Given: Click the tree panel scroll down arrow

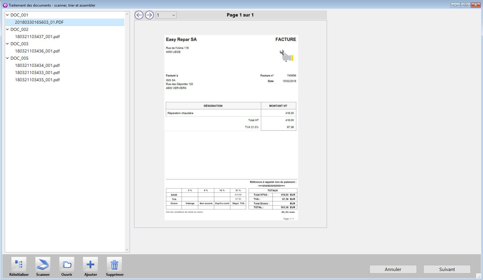Looking at the screenshot, I should coord(127,249).
